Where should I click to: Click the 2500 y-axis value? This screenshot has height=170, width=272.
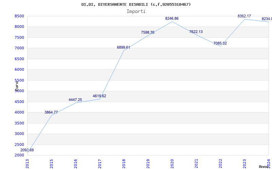click(x=19, y=144)
